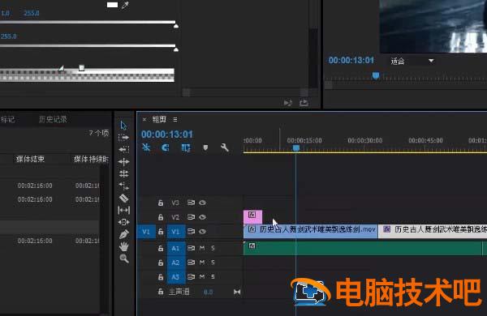
Task: Click the 媒体结束 column header
Action: (x=30, y=159)
